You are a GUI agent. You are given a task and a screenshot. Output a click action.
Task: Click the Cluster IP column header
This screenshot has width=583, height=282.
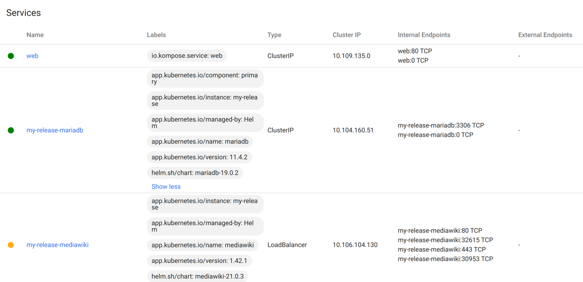347,35
